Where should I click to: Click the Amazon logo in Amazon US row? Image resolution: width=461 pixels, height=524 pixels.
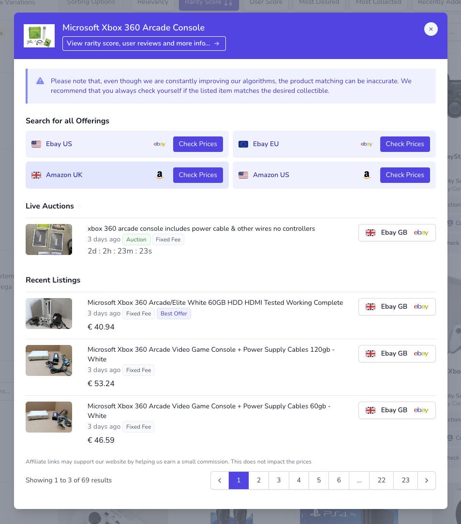pos(367,175)
